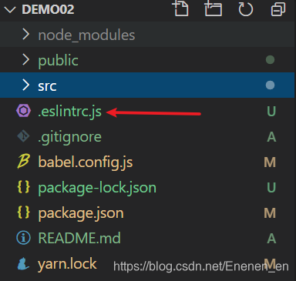Click the info icon of README.md
The width and height of the screenshot is (296, 281).
click(23, 238)
